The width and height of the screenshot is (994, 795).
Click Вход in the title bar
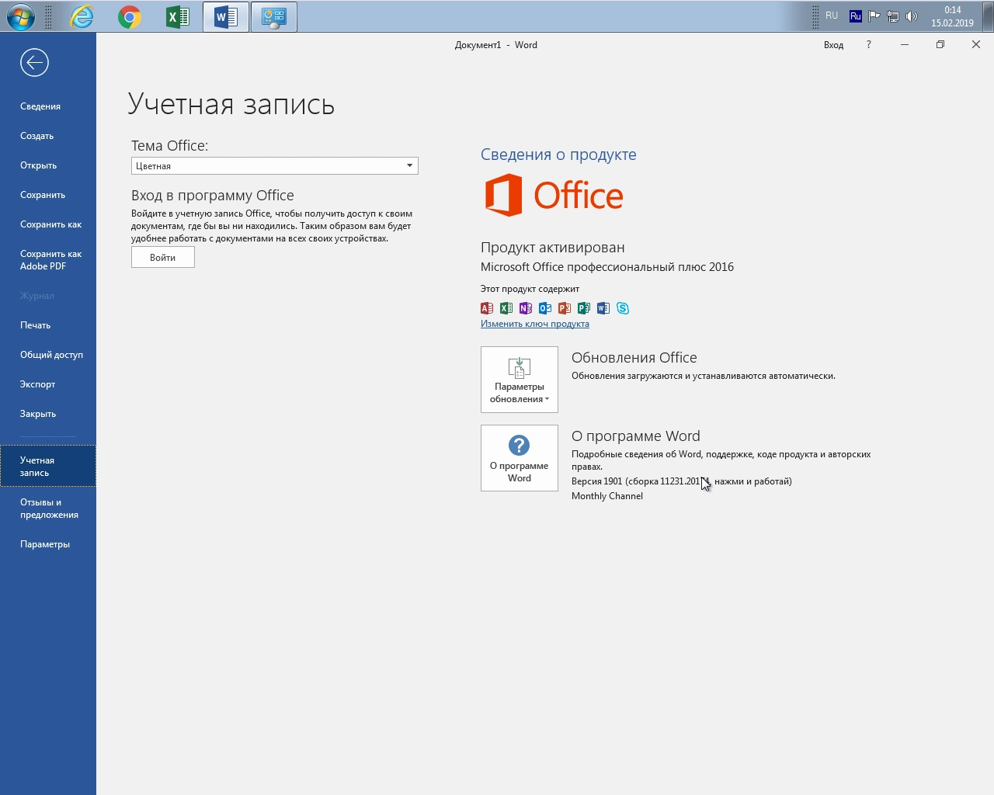(833, 45)
